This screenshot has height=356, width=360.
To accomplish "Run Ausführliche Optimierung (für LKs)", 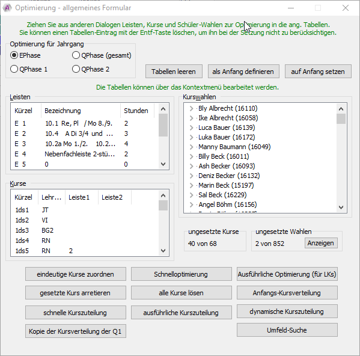I will [287, 274].
